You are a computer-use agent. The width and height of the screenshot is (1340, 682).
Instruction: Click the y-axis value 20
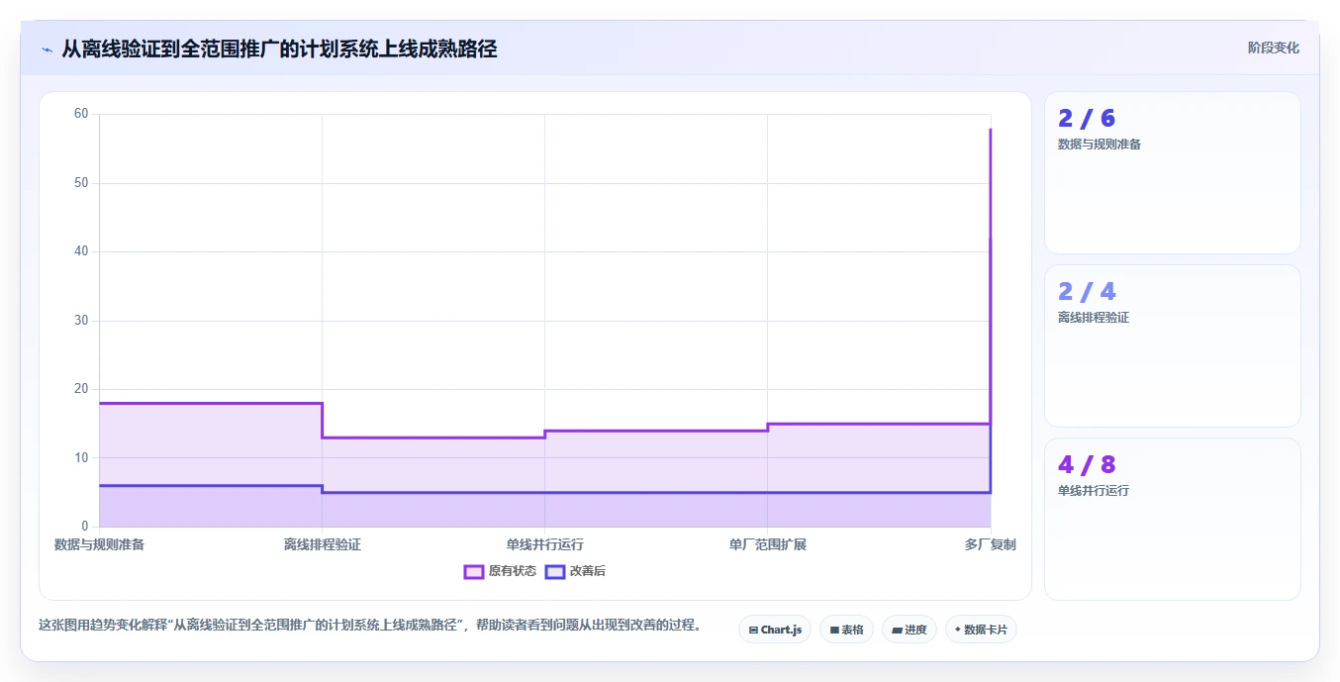(x=81, y=389)
